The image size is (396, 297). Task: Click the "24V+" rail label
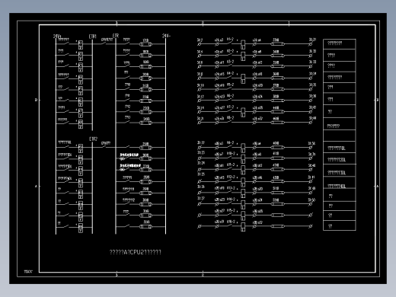[57, 37]
